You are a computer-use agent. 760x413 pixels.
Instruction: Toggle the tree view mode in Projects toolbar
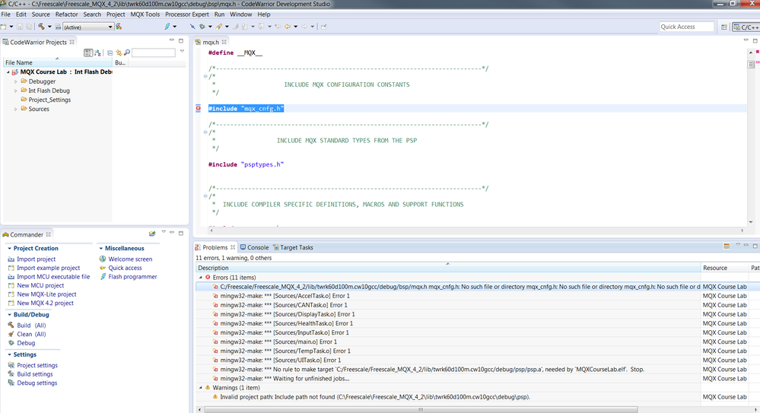coord(88,53)
